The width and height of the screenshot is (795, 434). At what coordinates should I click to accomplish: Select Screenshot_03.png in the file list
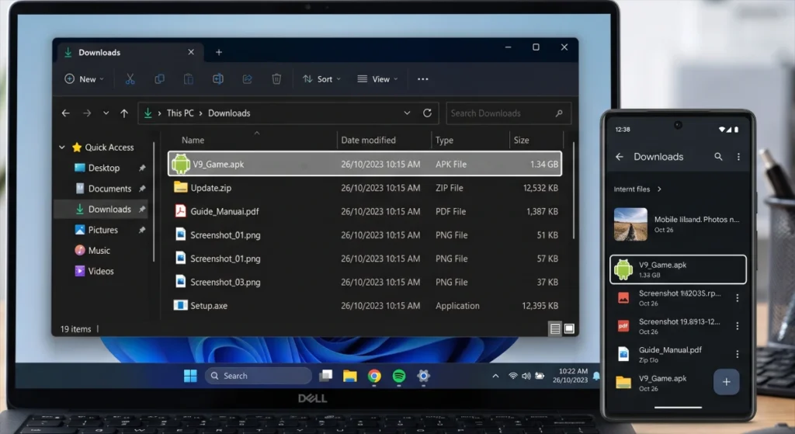coord(365,282)
